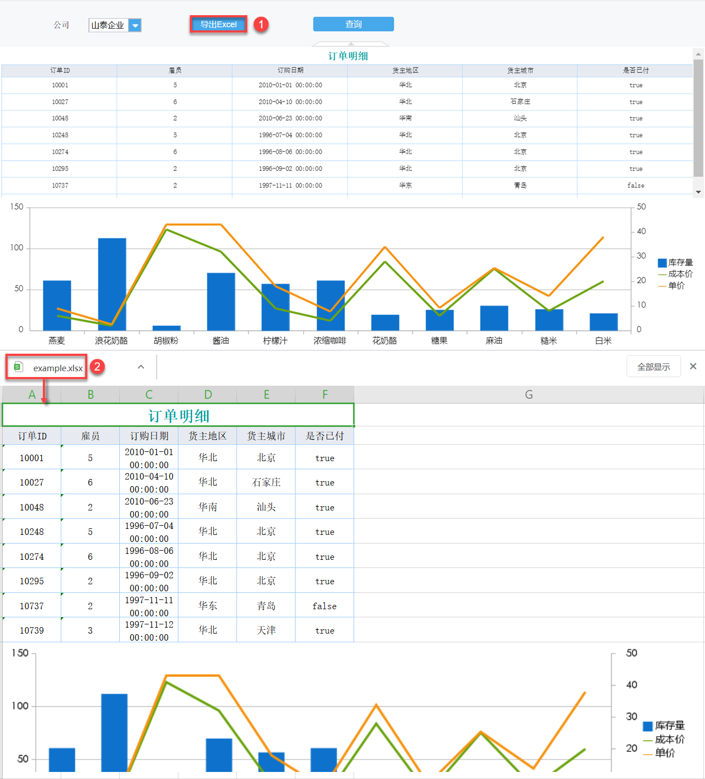Select the 订购日期 header cell in Excel
The image size is (705, 779).
[x=149, y=436]
